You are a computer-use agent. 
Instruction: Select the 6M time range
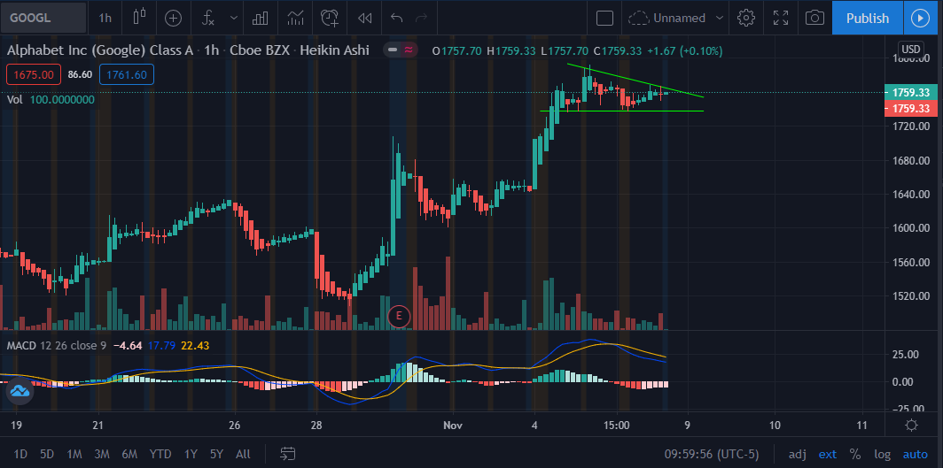pyautogui.click(x=129, y=454)
